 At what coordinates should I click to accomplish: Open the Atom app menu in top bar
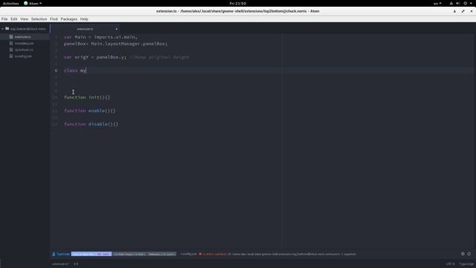33,3
